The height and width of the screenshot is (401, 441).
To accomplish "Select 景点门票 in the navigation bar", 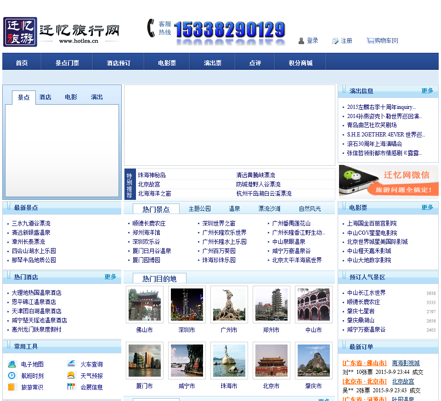I will [67, 63].
